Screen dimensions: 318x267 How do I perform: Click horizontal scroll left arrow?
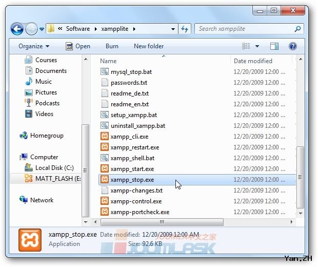tap(95, 222)
